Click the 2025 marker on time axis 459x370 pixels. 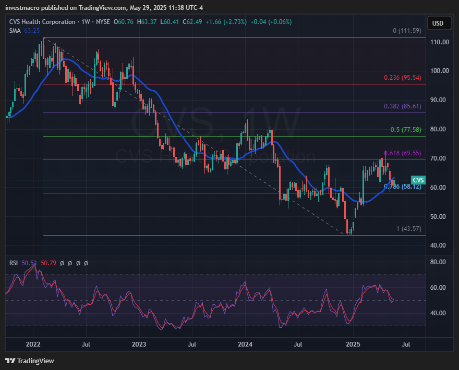353,344
